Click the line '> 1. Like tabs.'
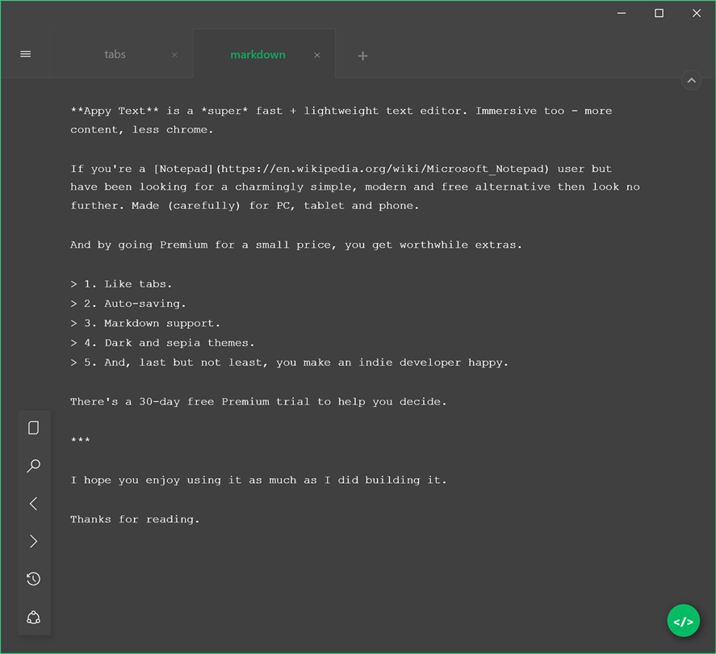Screen dimensions: 716x654 (121, 284)
